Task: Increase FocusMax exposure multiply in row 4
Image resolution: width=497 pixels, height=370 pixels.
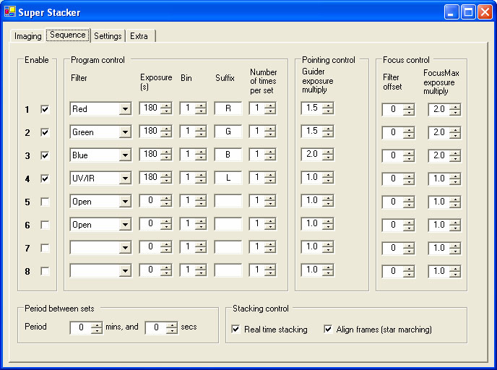Action: click(455, 176)
